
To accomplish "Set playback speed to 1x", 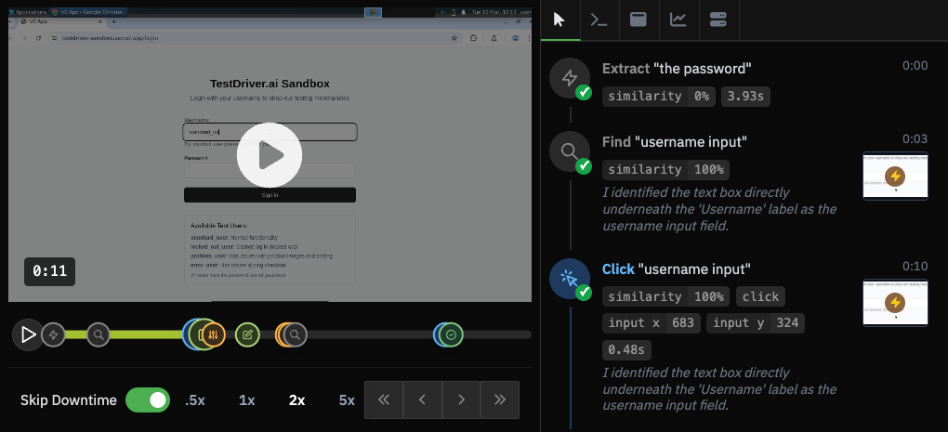I will coord(246,400).
